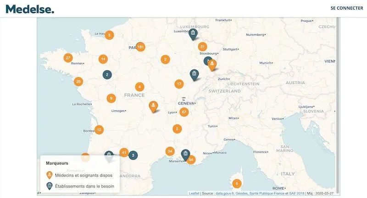Open the orange 31 cluster above Strasbourg
The width and height of the screenshot is (367, 198).
pos(202,47)
